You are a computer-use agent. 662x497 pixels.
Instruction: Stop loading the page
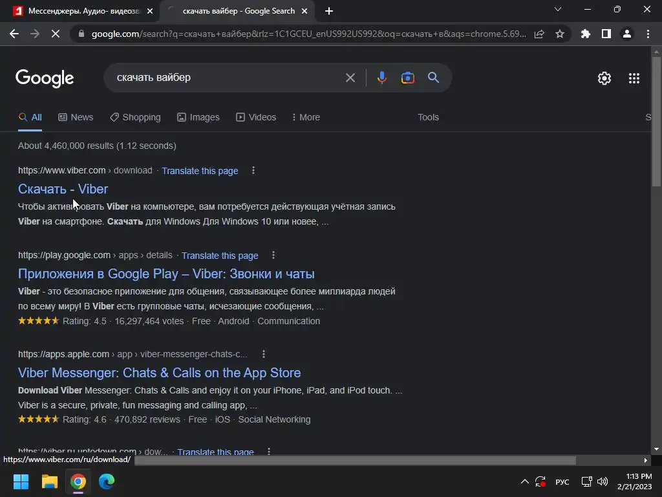pyautogui.click(x=56, y=34)
